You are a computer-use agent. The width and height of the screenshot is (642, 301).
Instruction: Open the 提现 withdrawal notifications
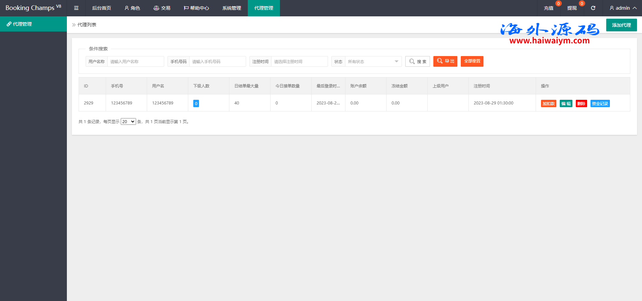[x=572, y=8]
